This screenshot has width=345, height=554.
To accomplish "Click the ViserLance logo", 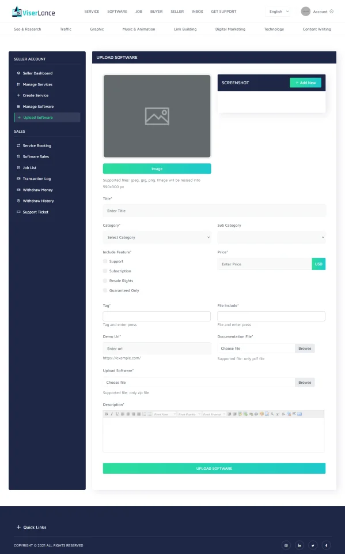I will 33,12.
